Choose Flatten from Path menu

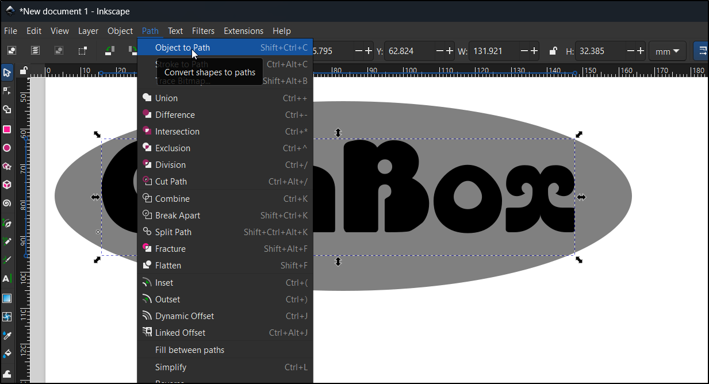click(x=225, y=266)
